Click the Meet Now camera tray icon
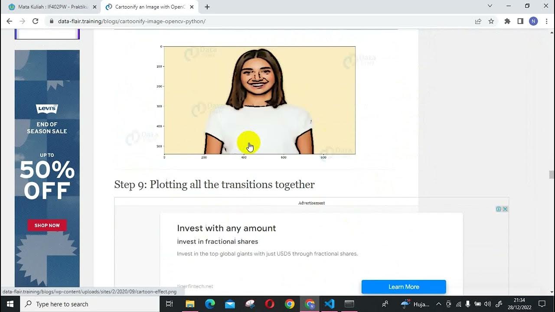This screenshot has height=312, width=555. coord(449,304)
